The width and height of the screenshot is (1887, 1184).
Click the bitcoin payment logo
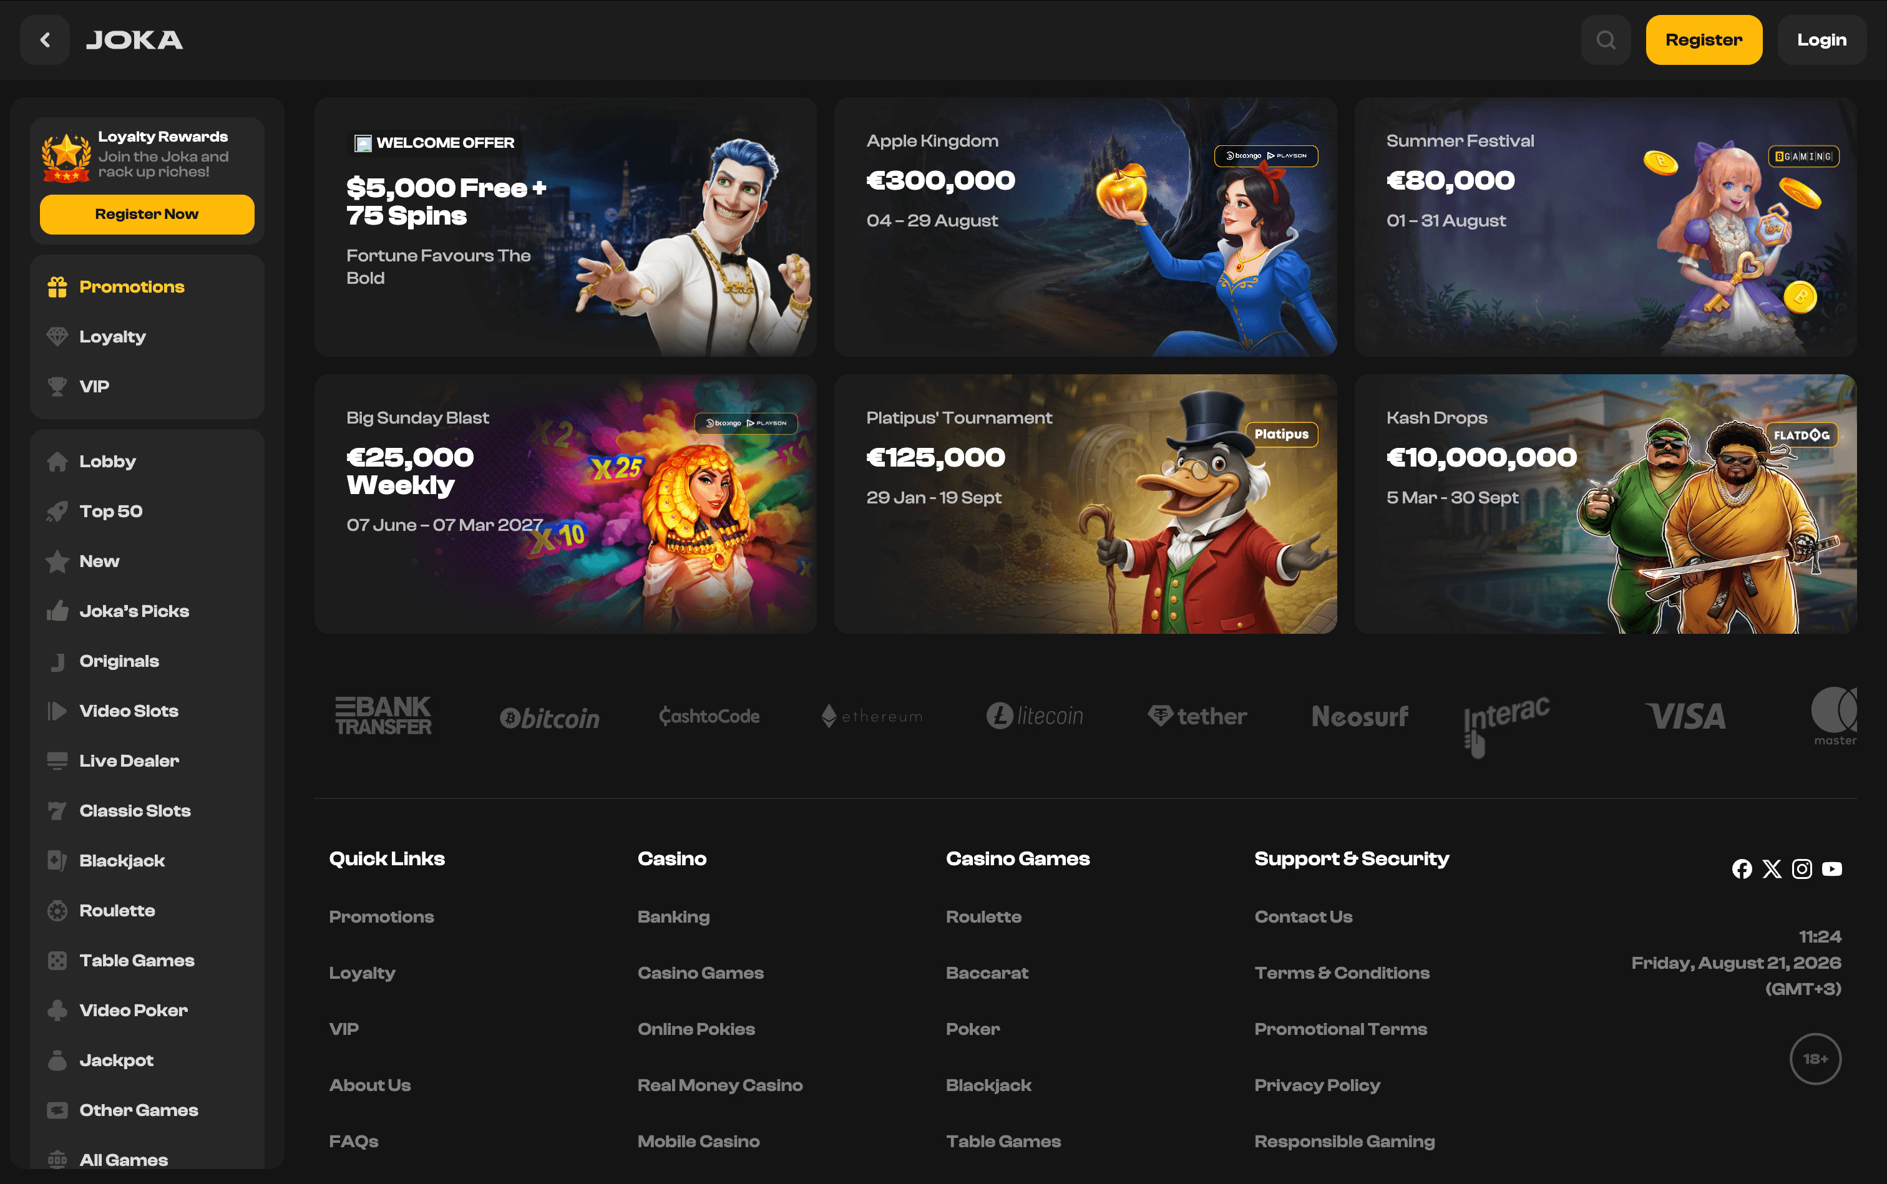pos(550,718)
